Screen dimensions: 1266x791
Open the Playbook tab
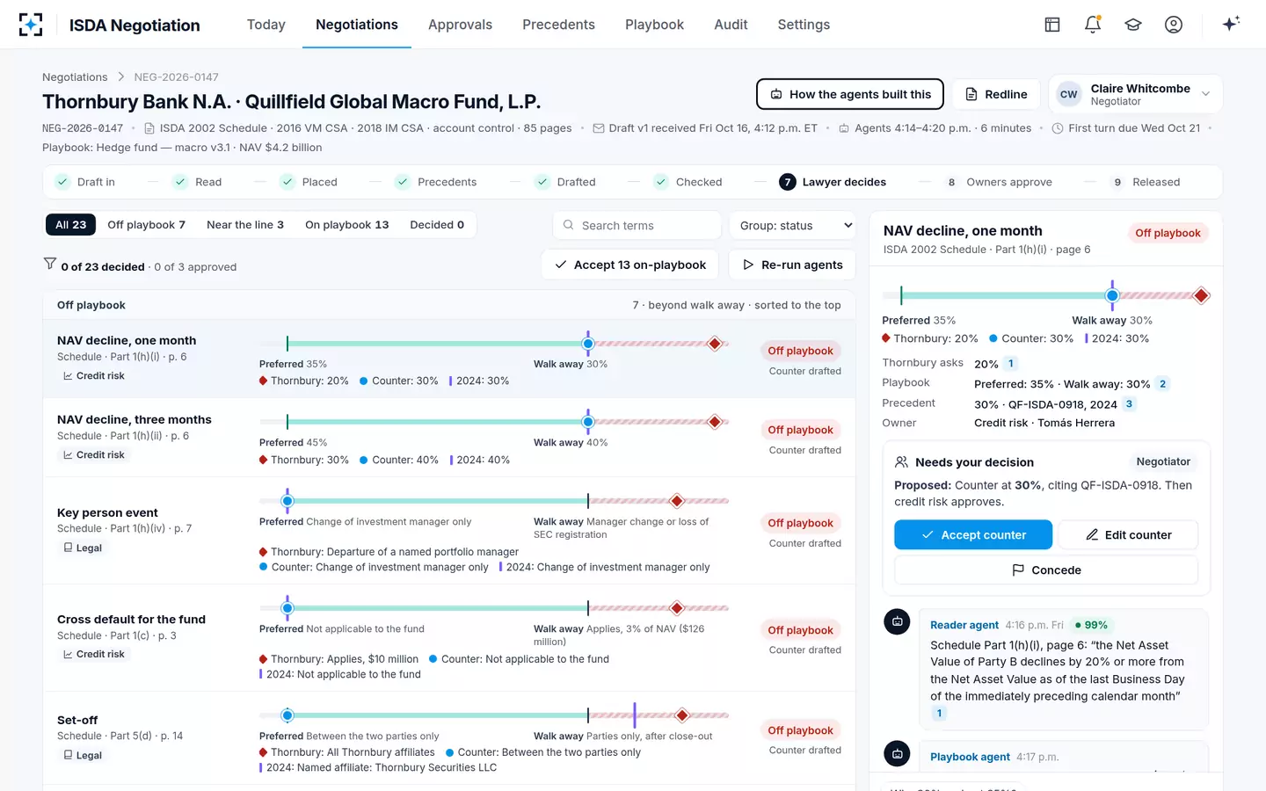click(x=654, y=25)
